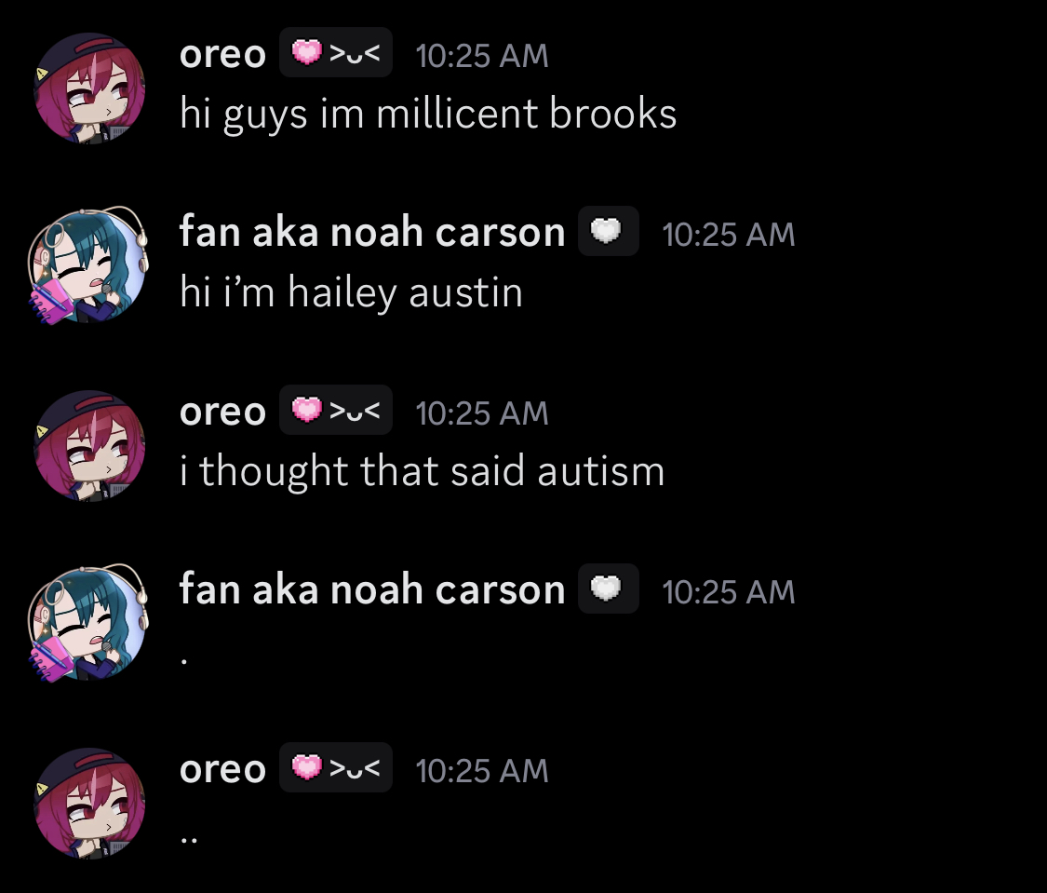Open oreo username on the first message
Screen dimensions: 1047x893
click(222, 54)
